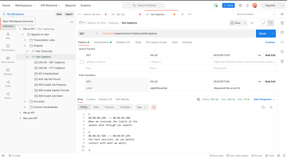The image size is (287, 158).
Task: Open the code snippet icon
Action: (282, 42)
